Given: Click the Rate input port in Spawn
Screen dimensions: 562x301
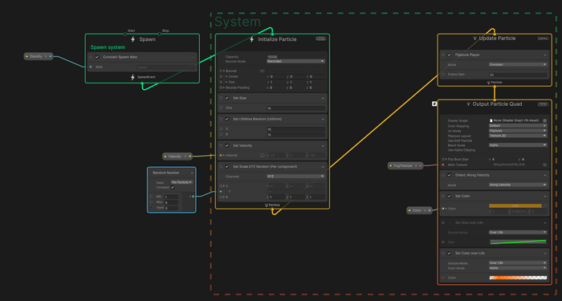Looking at the screenshot, I should coord(91,67).
